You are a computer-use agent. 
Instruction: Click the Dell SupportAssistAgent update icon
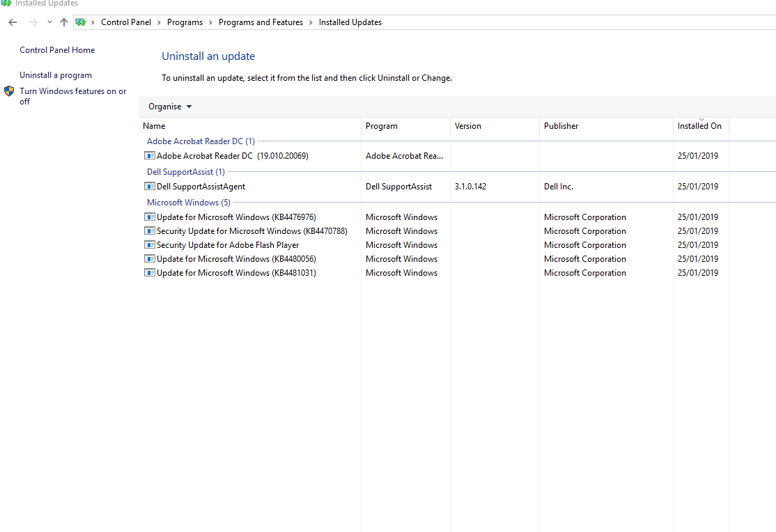(149, 186)
